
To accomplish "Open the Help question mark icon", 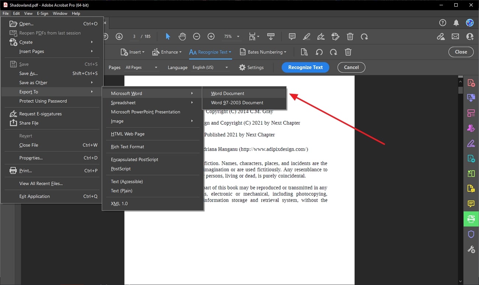I will (x=443, y=23).
